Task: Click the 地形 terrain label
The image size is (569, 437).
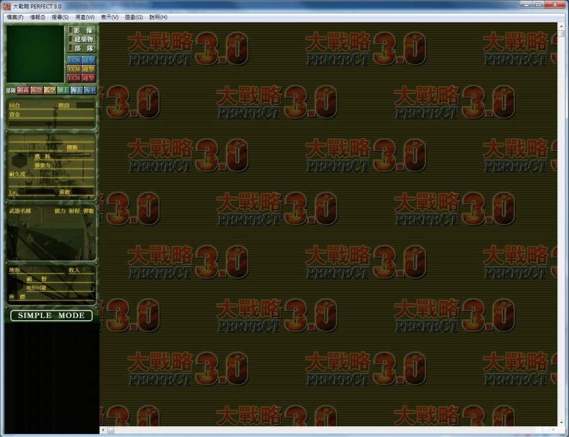Action: [x=14, y=270]
